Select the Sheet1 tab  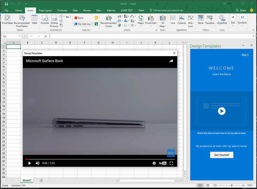[x=27, y=180]
